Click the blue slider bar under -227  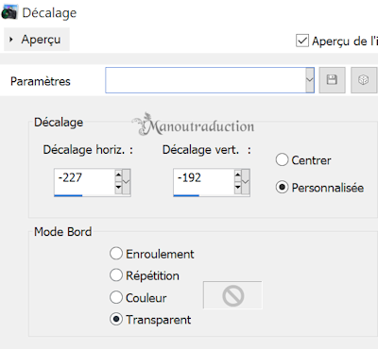[68, 195]
